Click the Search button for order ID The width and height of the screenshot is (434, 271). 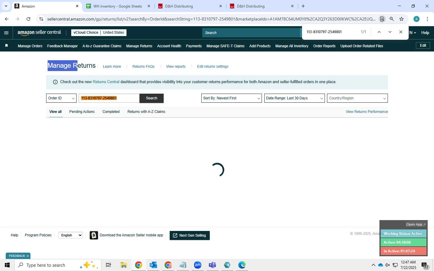coord(152,98)
